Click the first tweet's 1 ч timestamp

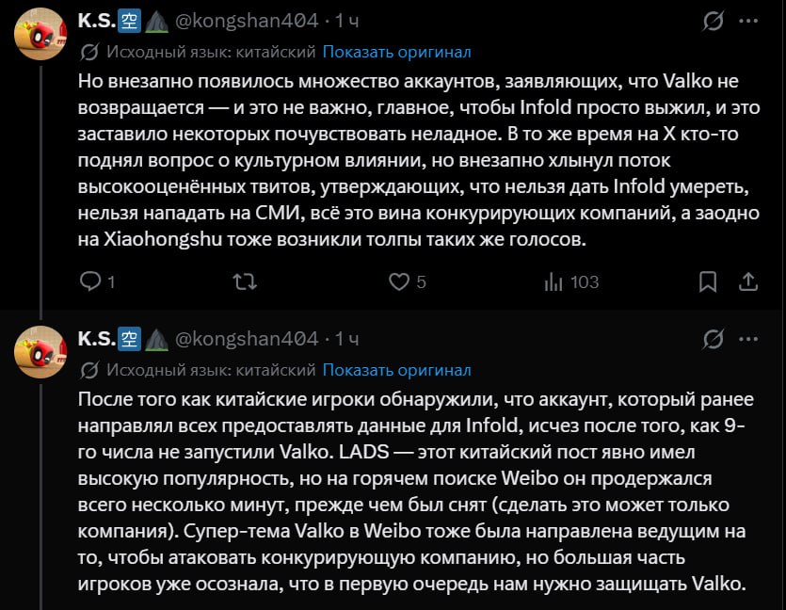(347, 21)
